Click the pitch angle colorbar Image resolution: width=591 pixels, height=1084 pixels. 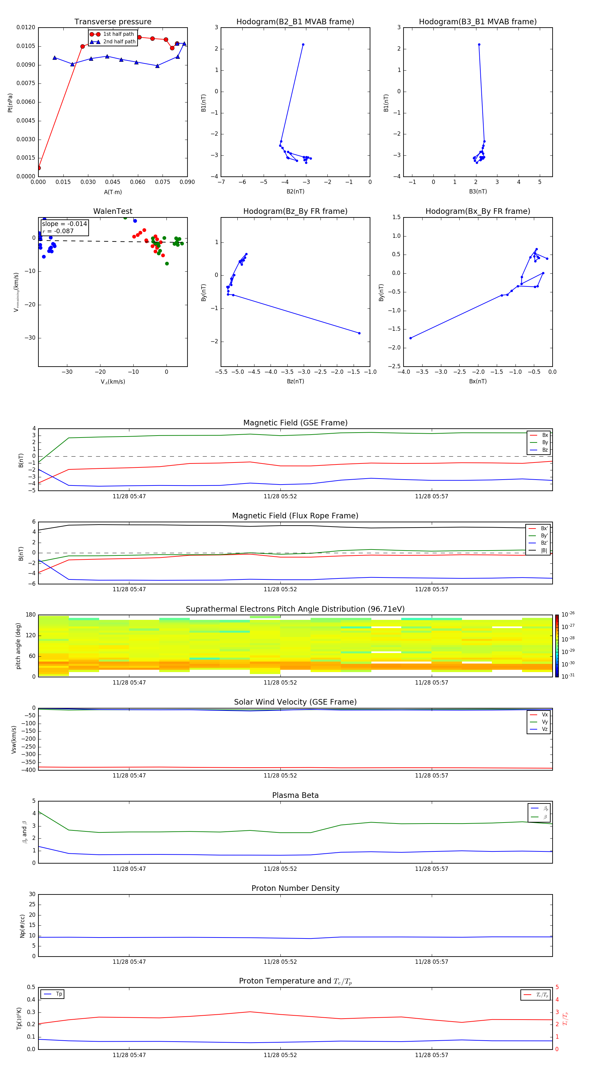(557, 645)
